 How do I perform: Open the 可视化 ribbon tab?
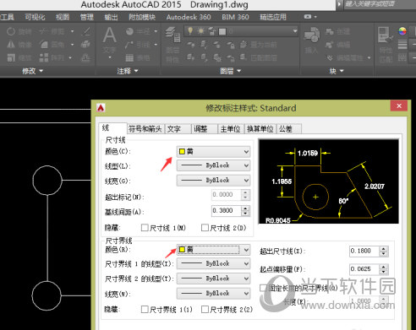(x=35, y=17)
